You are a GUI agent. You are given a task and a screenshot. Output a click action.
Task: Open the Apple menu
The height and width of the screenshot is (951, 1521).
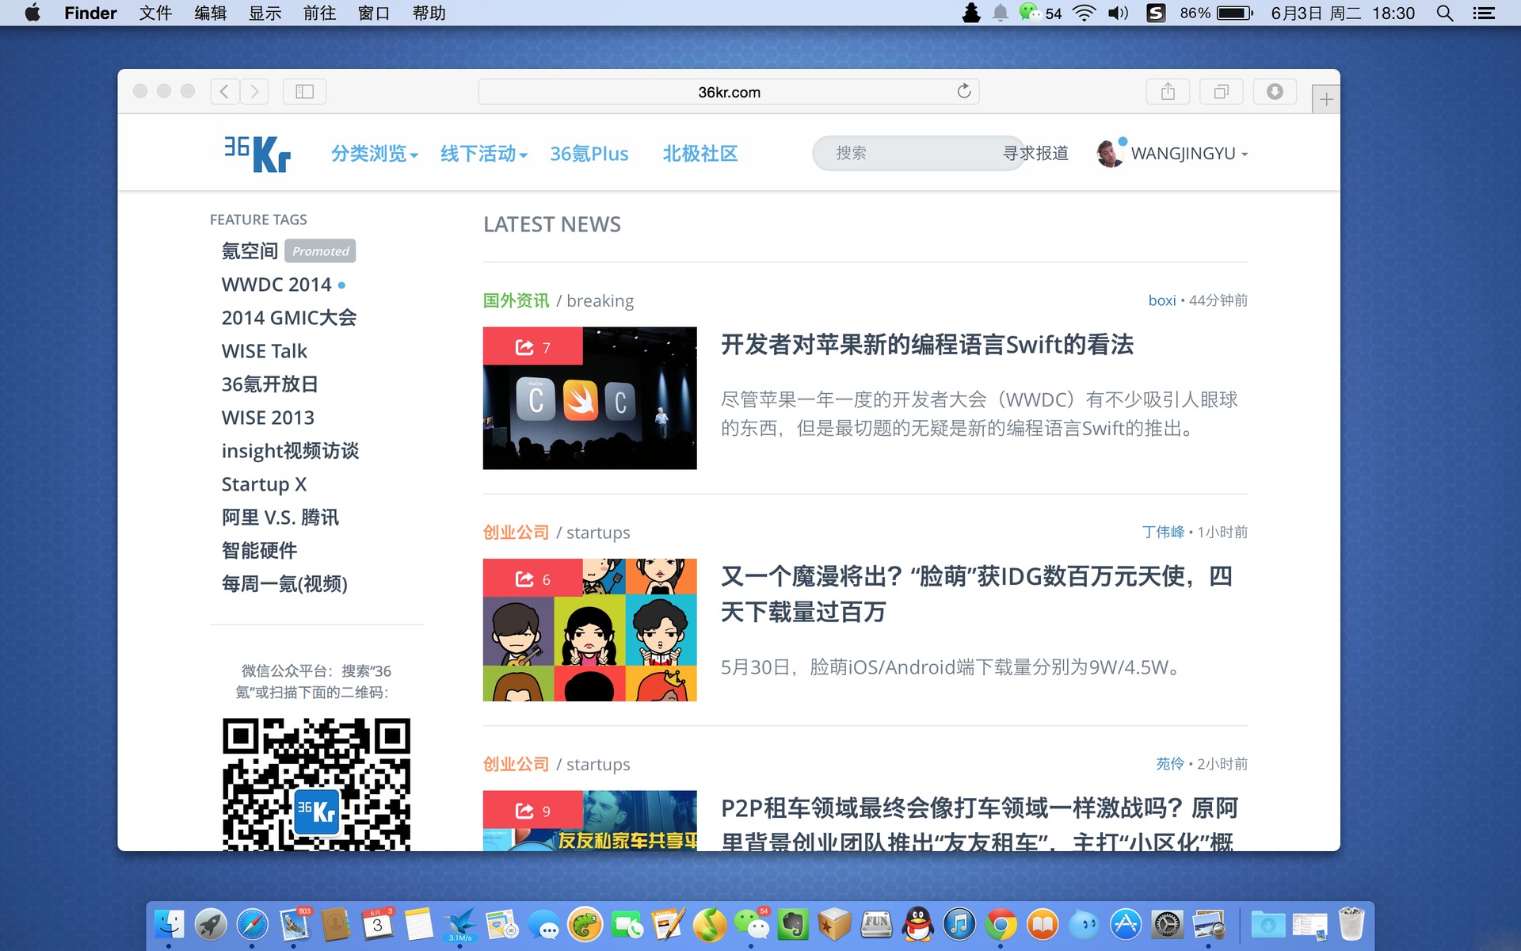[x=32, y=13]
